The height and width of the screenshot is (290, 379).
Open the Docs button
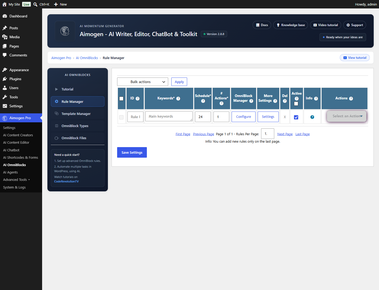tap(262, 25)
